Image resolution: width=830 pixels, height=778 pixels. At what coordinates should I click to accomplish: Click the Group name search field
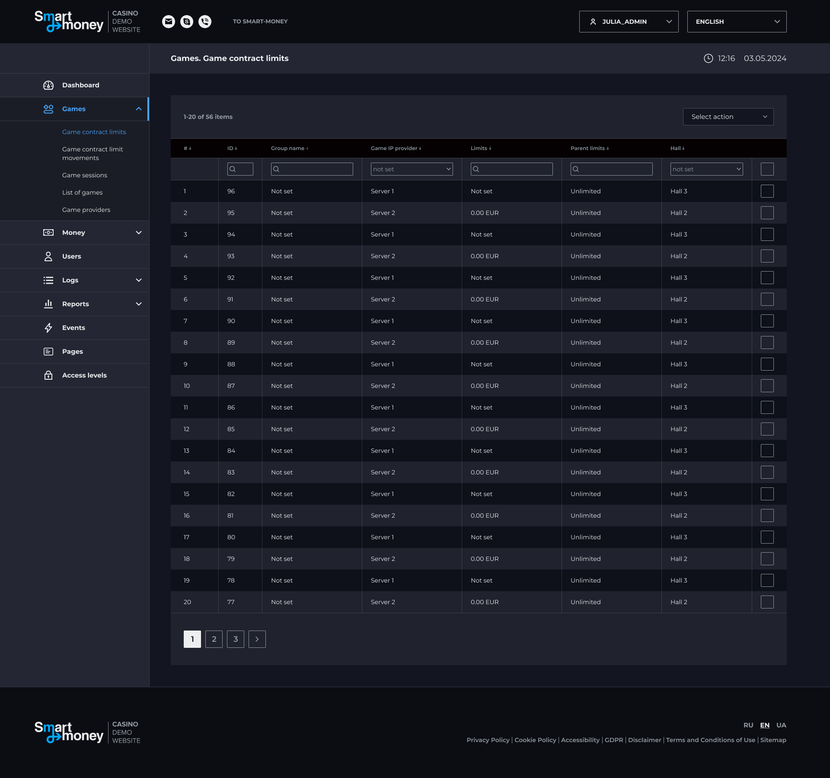tap(312, 169)
